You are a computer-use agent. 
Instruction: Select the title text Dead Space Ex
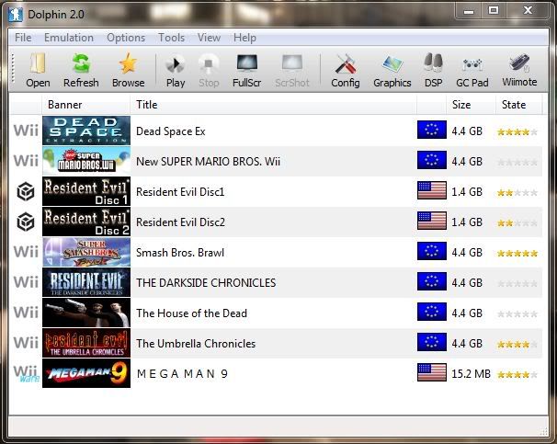[171, 131]
